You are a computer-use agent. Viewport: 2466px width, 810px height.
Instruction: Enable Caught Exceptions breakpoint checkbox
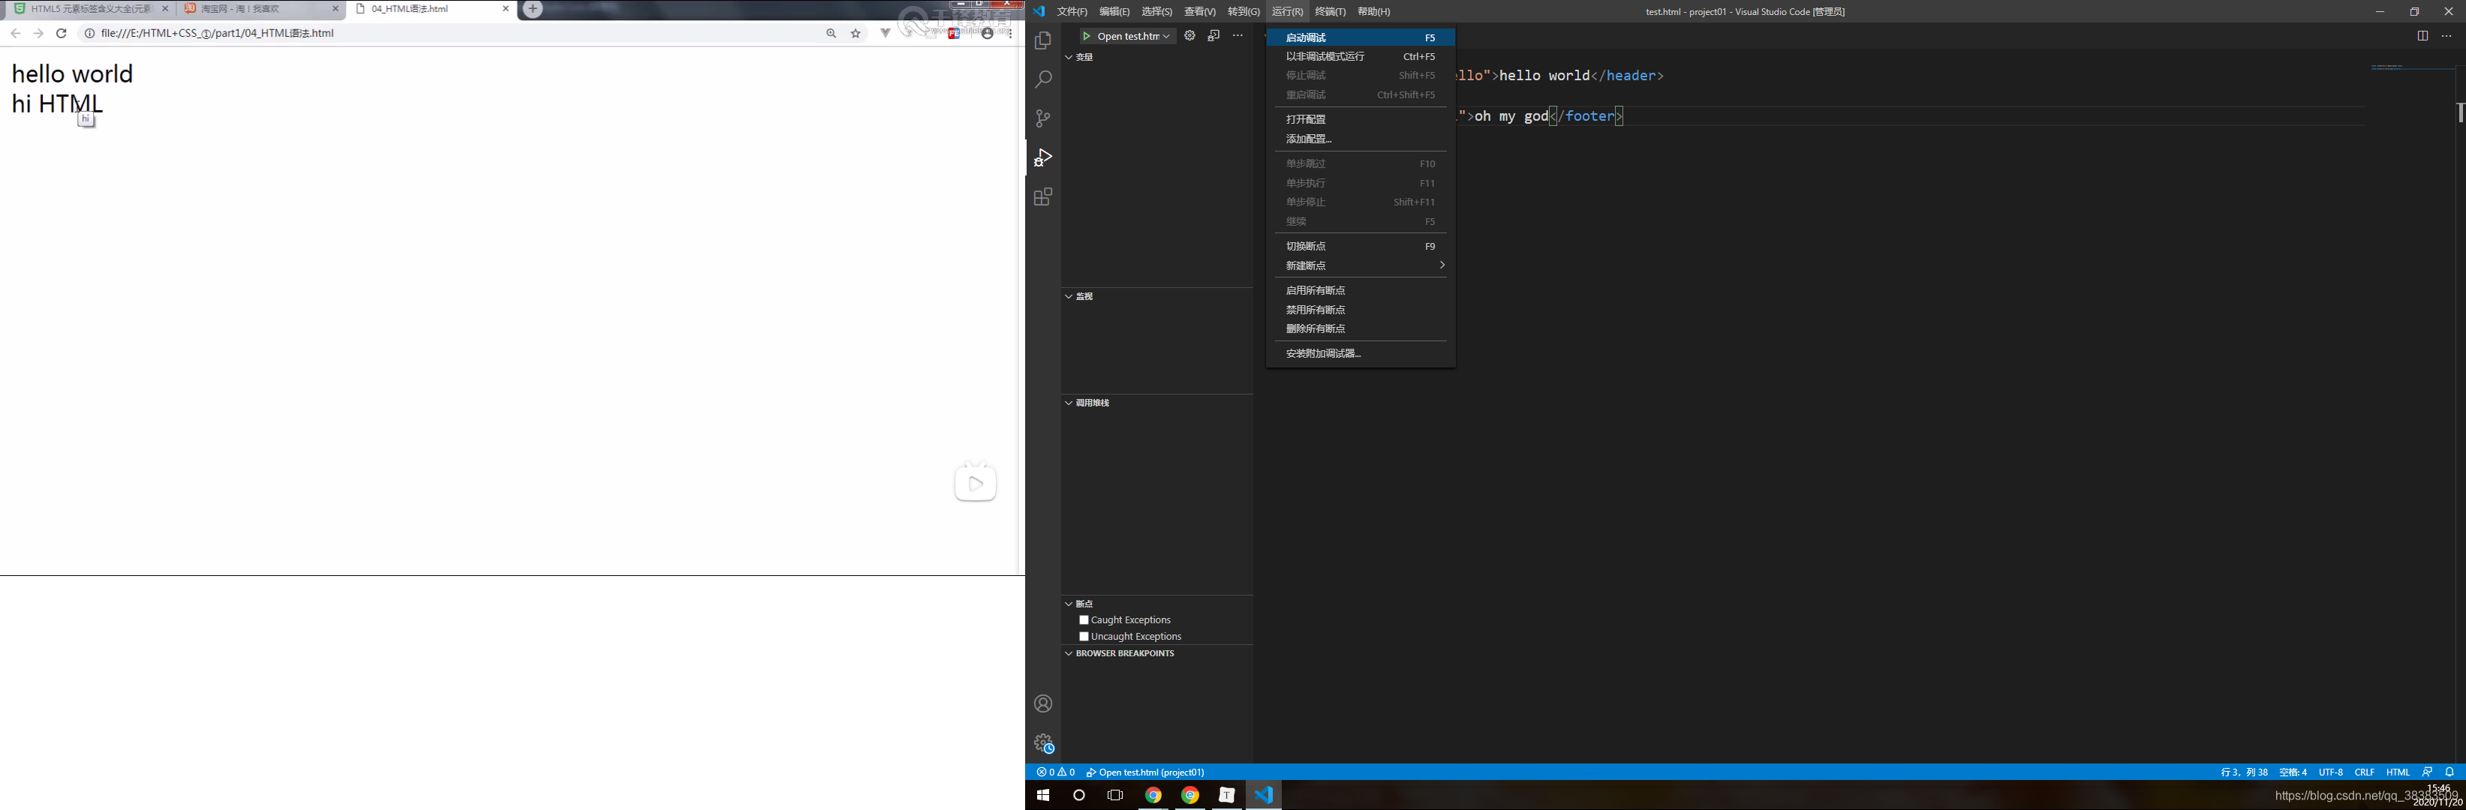[1084, 619]
